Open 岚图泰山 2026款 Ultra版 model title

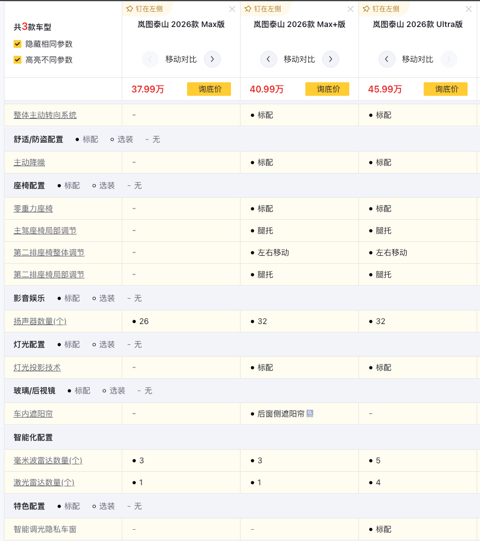pyautogui.click(x=417, y=24)
